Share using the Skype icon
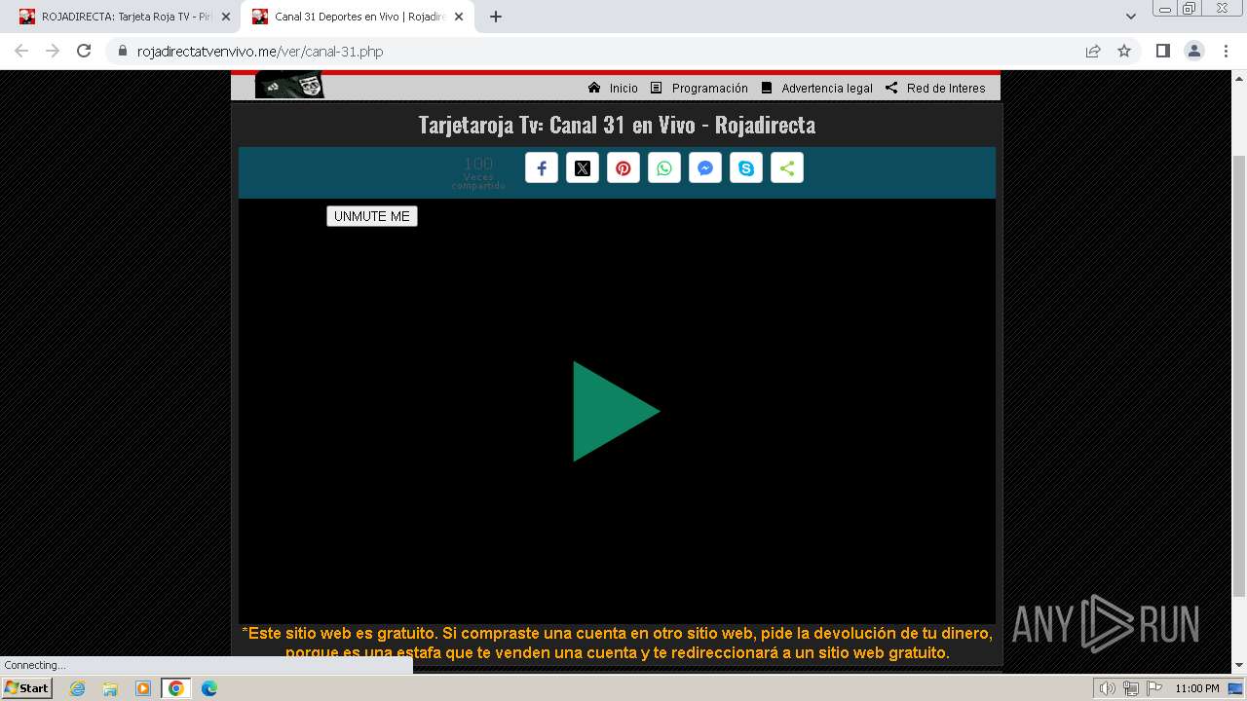The width and height of the screenshot is (1247, 701). pyautogui.click(x=746, y=168)
